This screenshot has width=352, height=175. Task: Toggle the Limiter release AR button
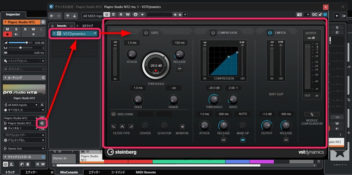coord(286,139)
